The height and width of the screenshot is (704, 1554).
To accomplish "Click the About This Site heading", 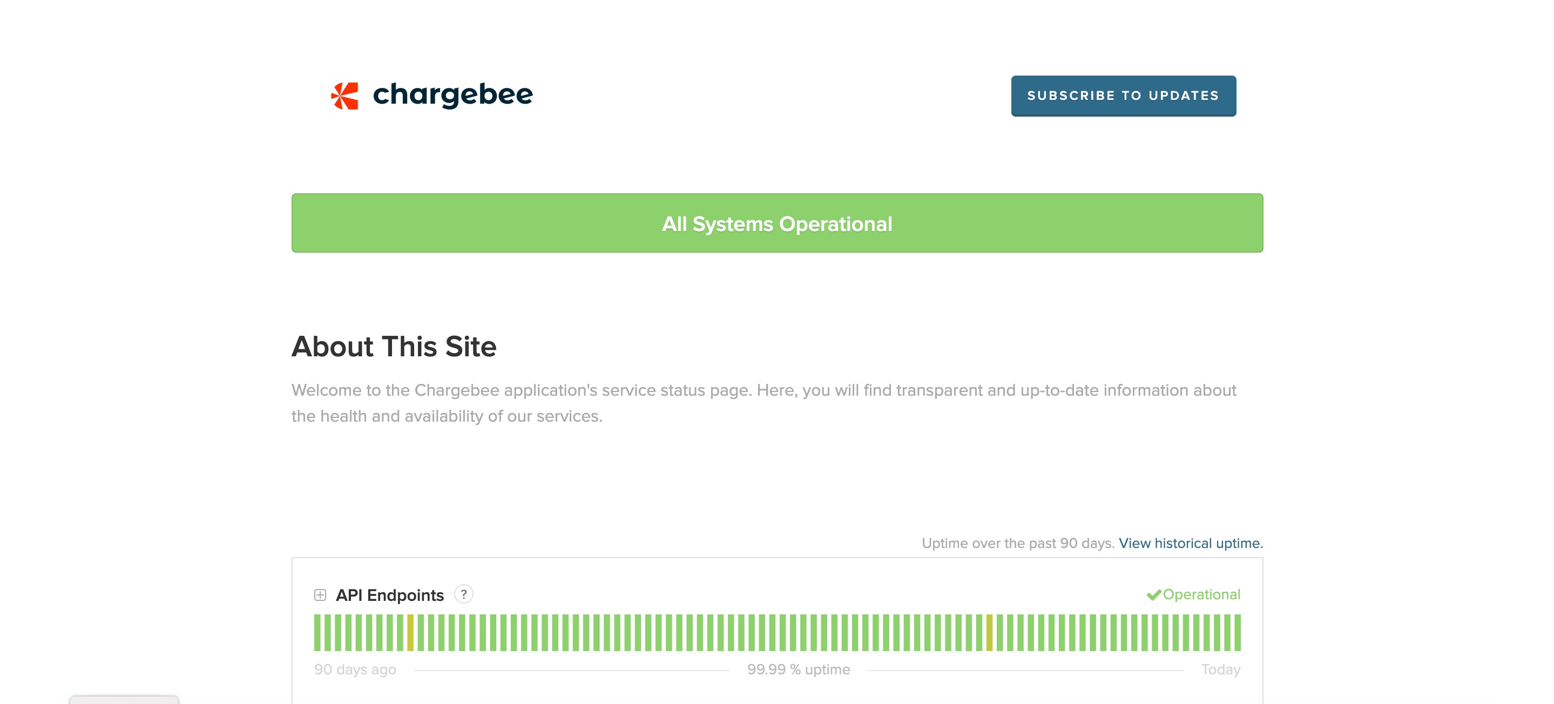I will [x=393, y=346].
